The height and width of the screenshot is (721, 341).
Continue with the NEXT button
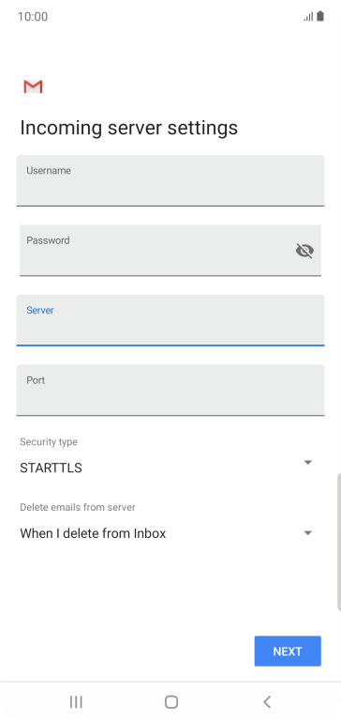click(x=288, y=652)
